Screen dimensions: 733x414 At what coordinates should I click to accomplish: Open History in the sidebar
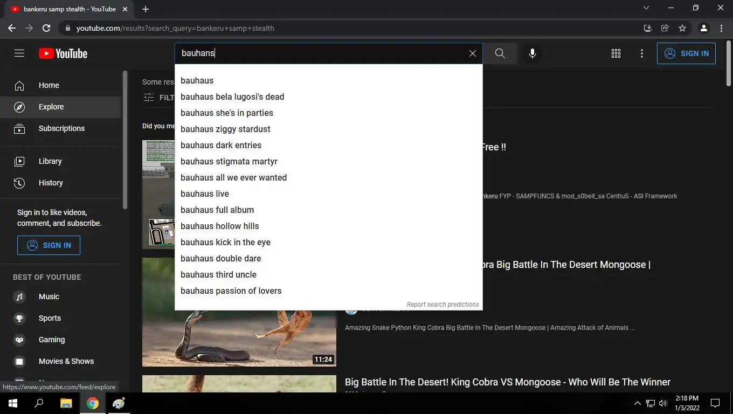click(60, 183)
